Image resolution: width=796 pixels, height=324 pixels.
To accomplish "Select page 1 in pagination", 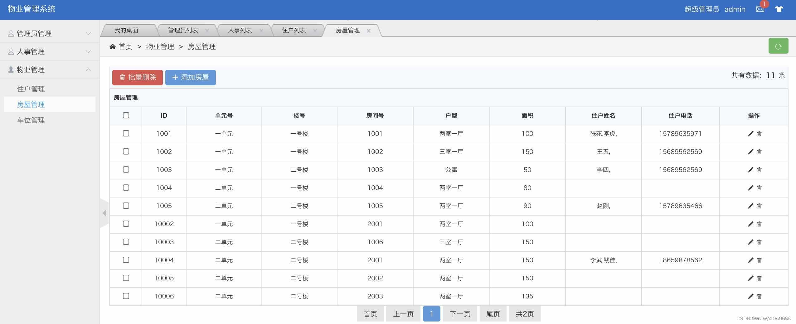I will click(432, 314).
